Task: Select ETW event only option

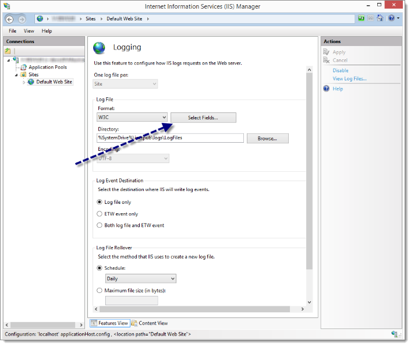Action: pos(99,214)
